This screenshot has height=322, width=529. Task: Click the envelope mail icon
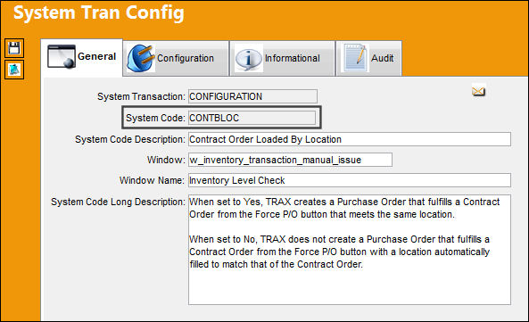pyautogui.click(x=478, y=91)
